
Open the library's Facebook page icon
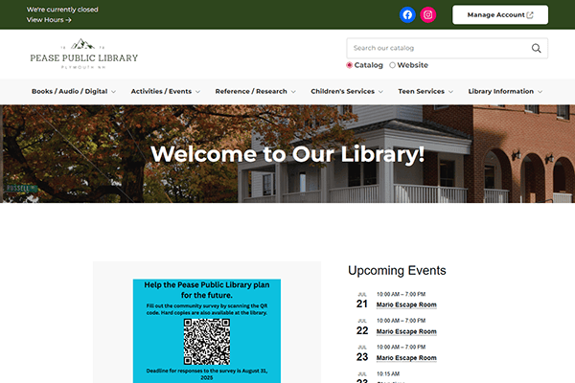pos(407,15)
